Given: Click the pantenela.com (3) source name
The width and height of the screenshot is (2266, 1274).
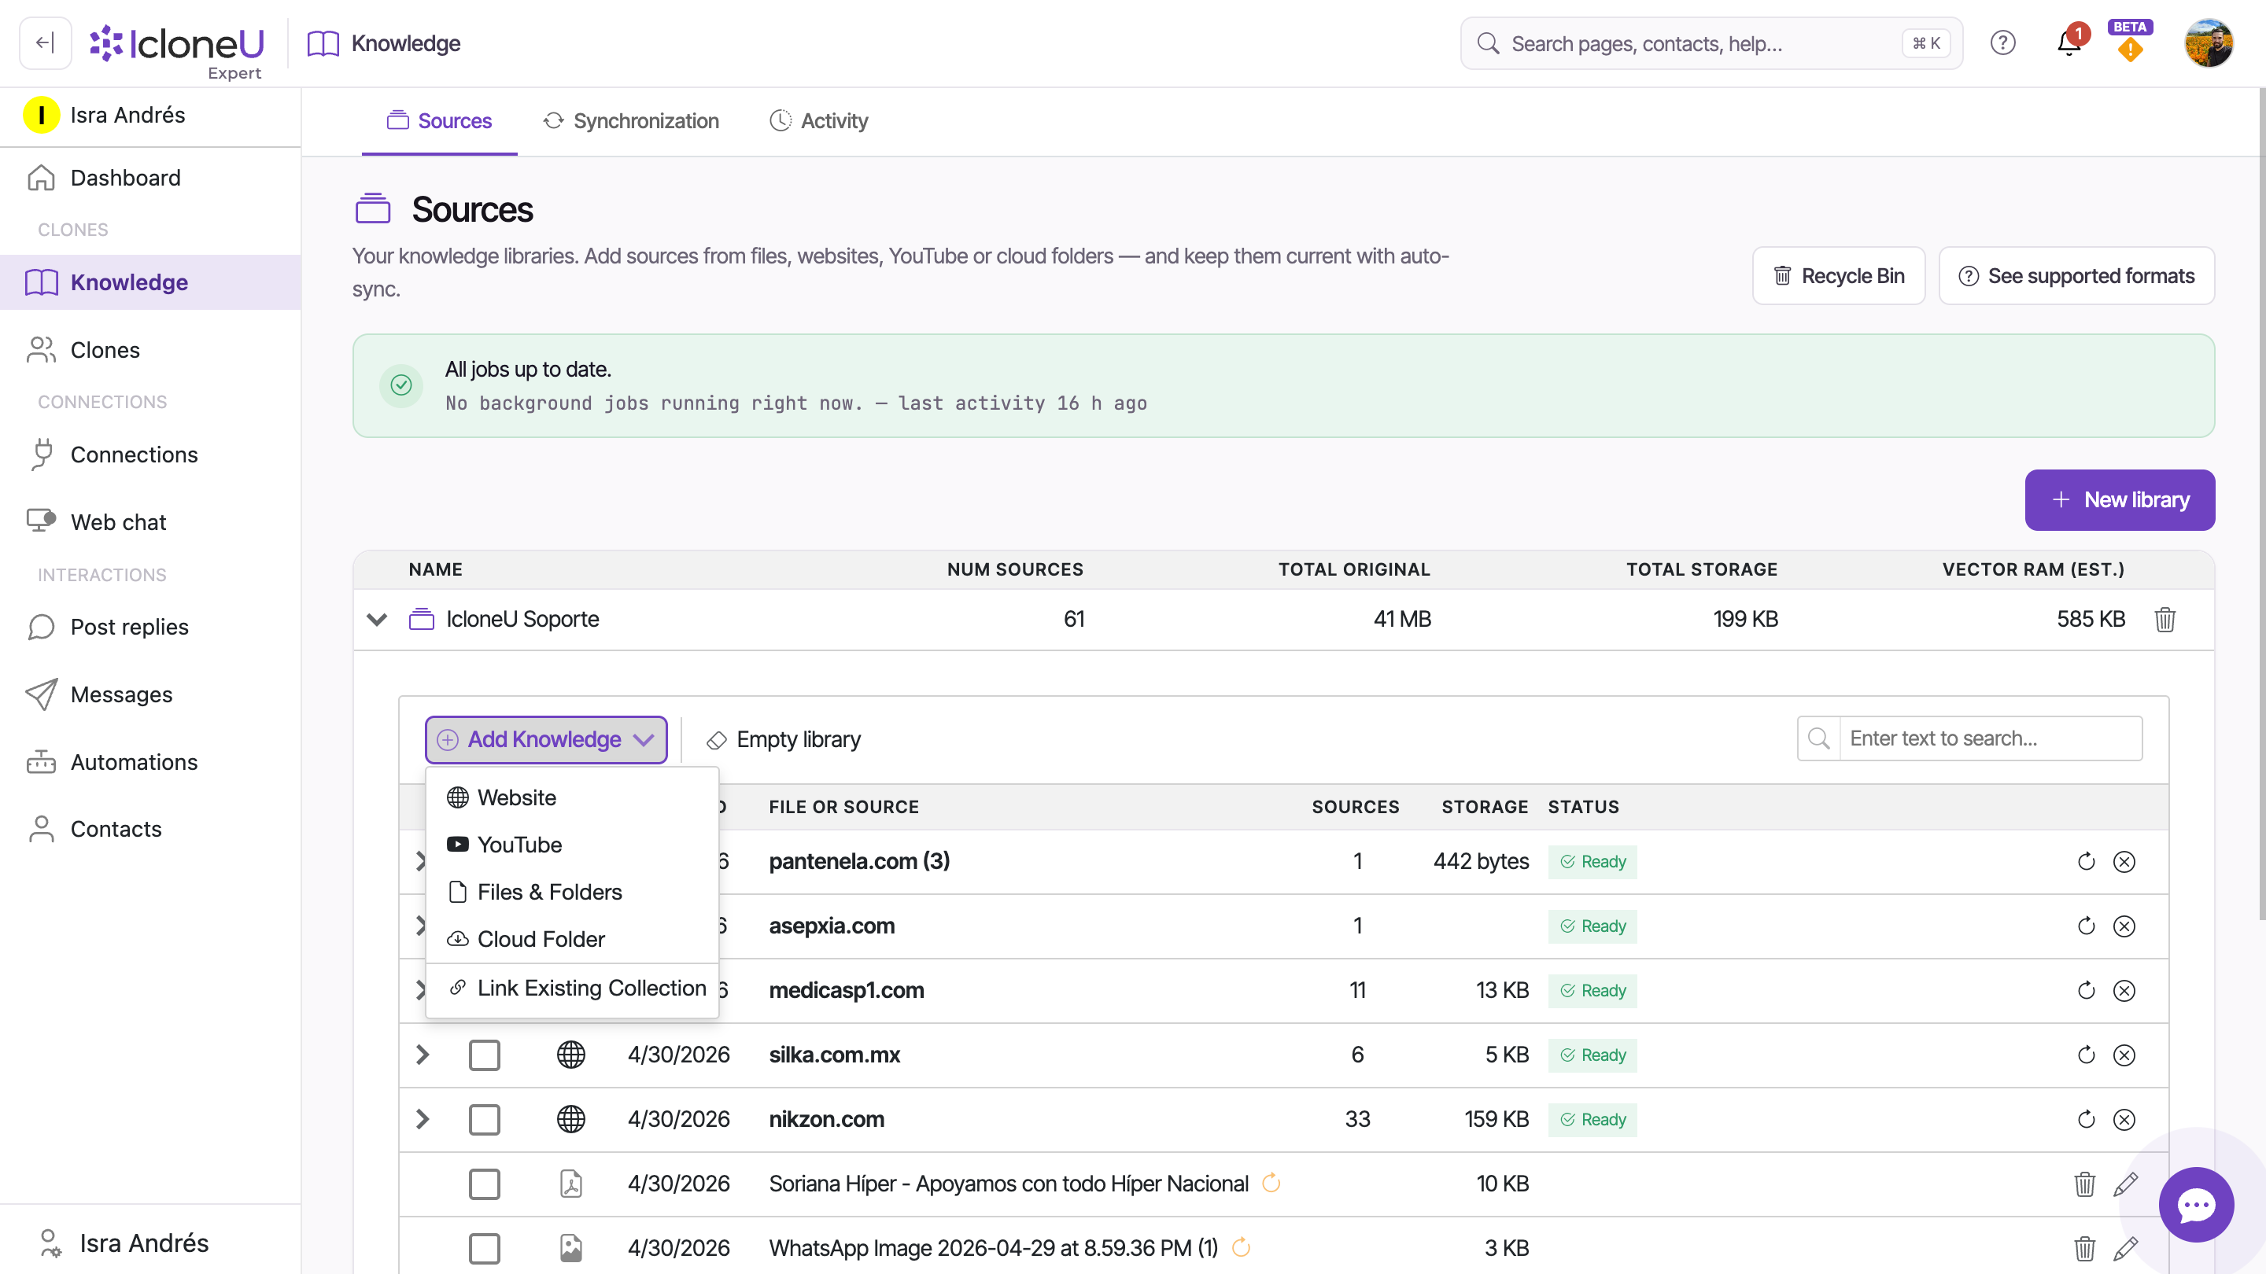Looking at the screenshot, I should tap(858, 862).
